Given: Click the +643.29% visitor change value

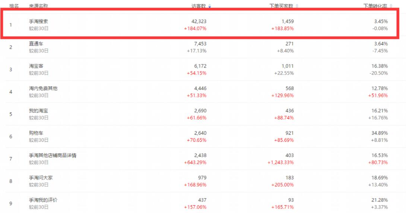Looking at the screenshot, I should pyautogui.click(x=195, y=163).
